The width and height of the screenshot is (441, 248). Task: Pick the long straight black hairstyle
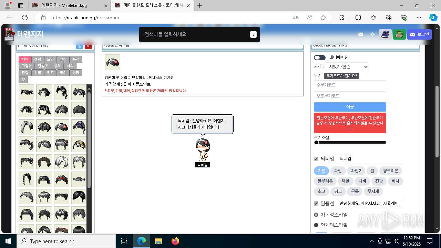(27, 179)
